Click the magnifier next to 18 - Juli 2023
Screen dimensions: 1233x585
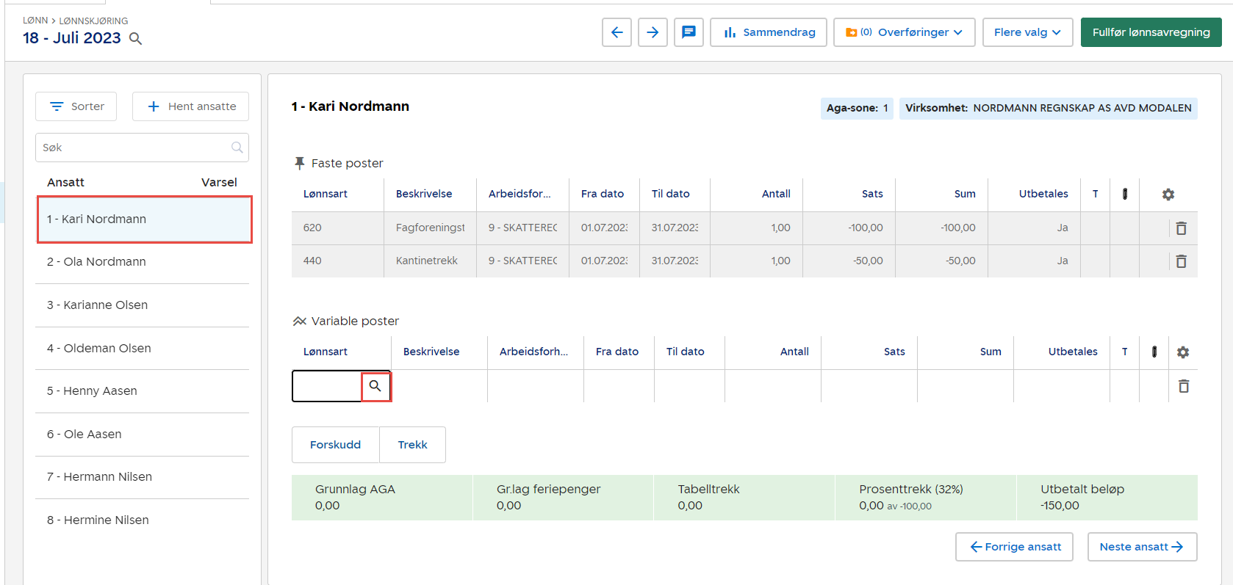pyautogui.click(x=136, y=39)
